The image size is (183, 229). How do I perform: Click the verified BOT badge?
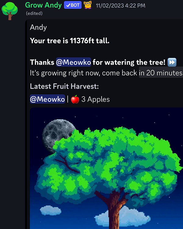click(73, 5)
